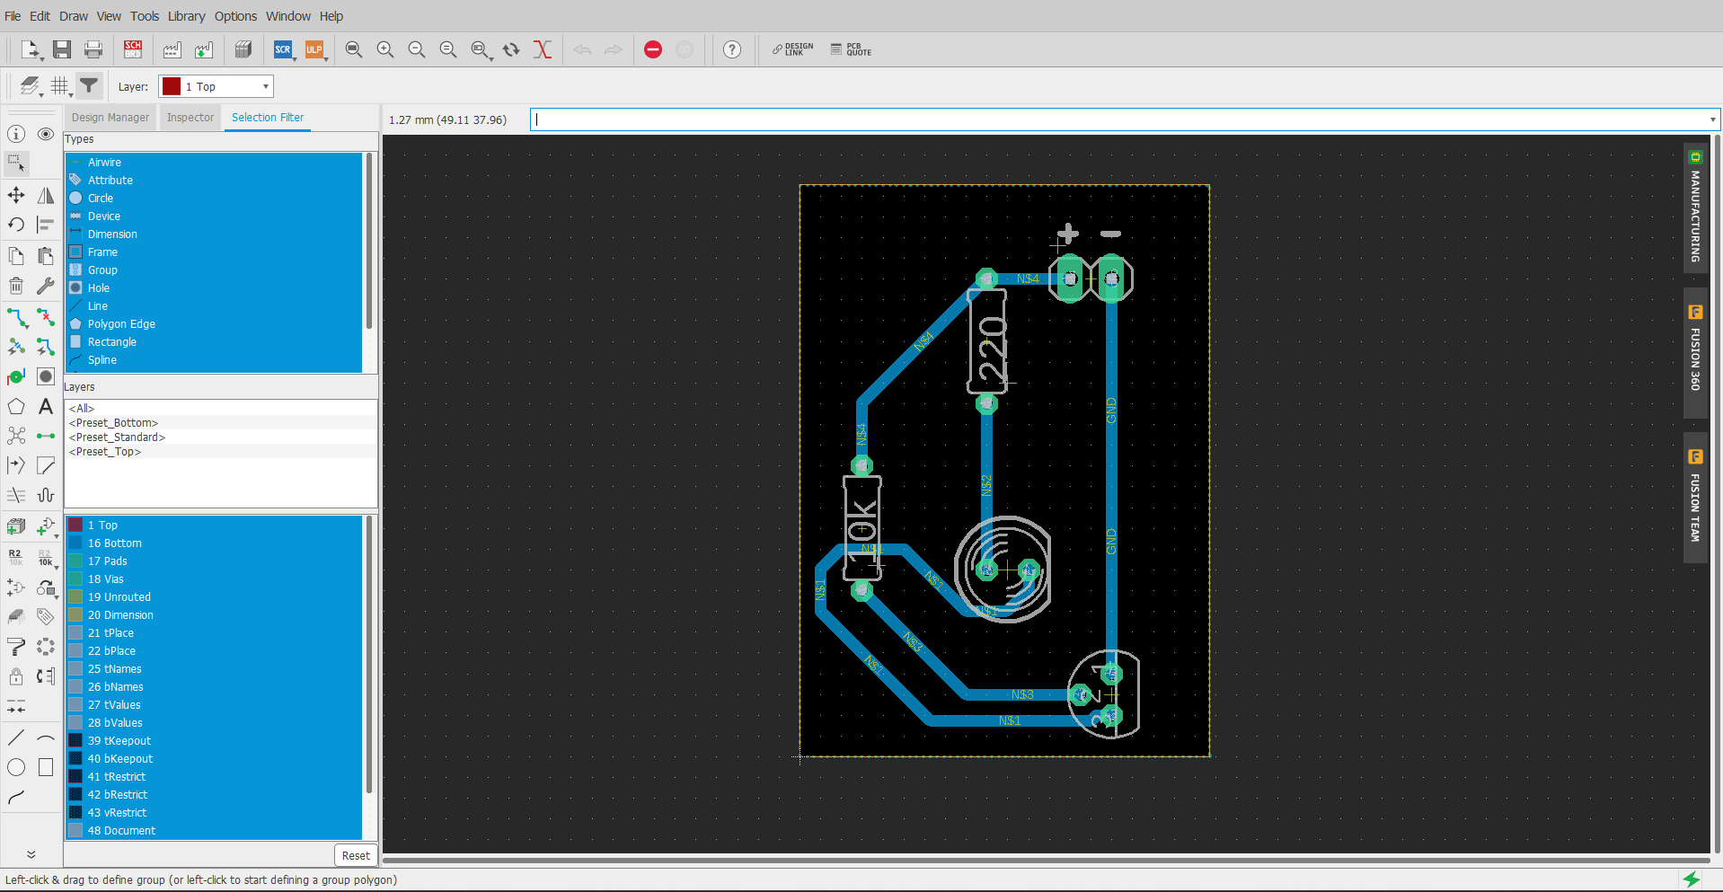Click the red Stop command icon
The image size is (1723, 892).
click(653, 49)
